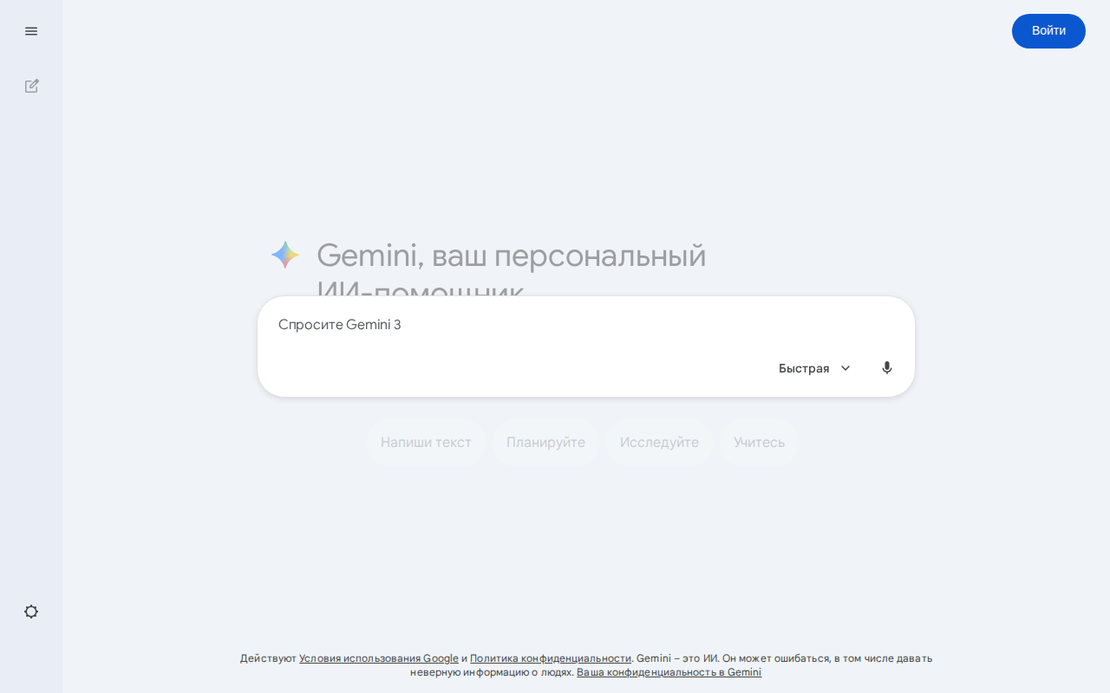The width and height of the screenshot is (1110, 693).
Task: Select the Учитесь suggestion chip
Action: tap(759, 443)
